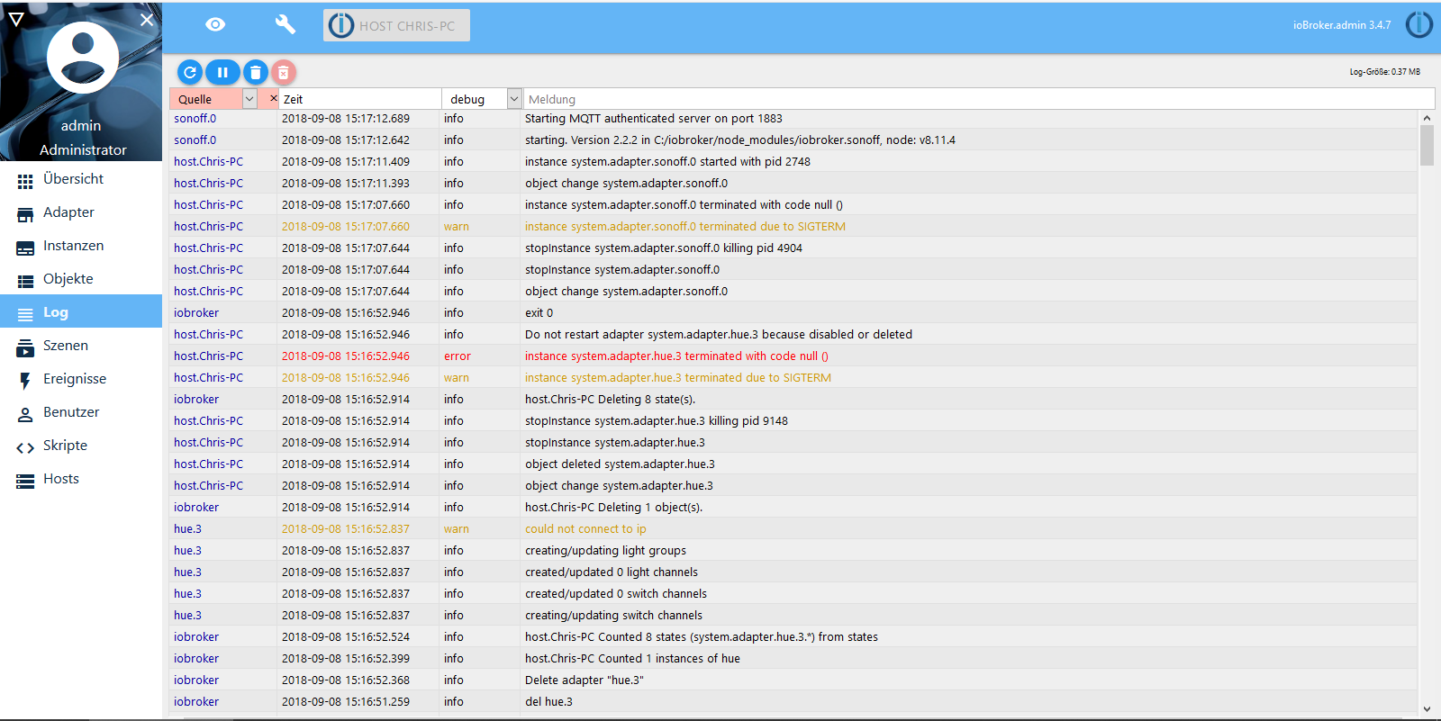Select Objekte in the navigation
The width and height of the screenshot is (1441, 721).
(68, 279)
